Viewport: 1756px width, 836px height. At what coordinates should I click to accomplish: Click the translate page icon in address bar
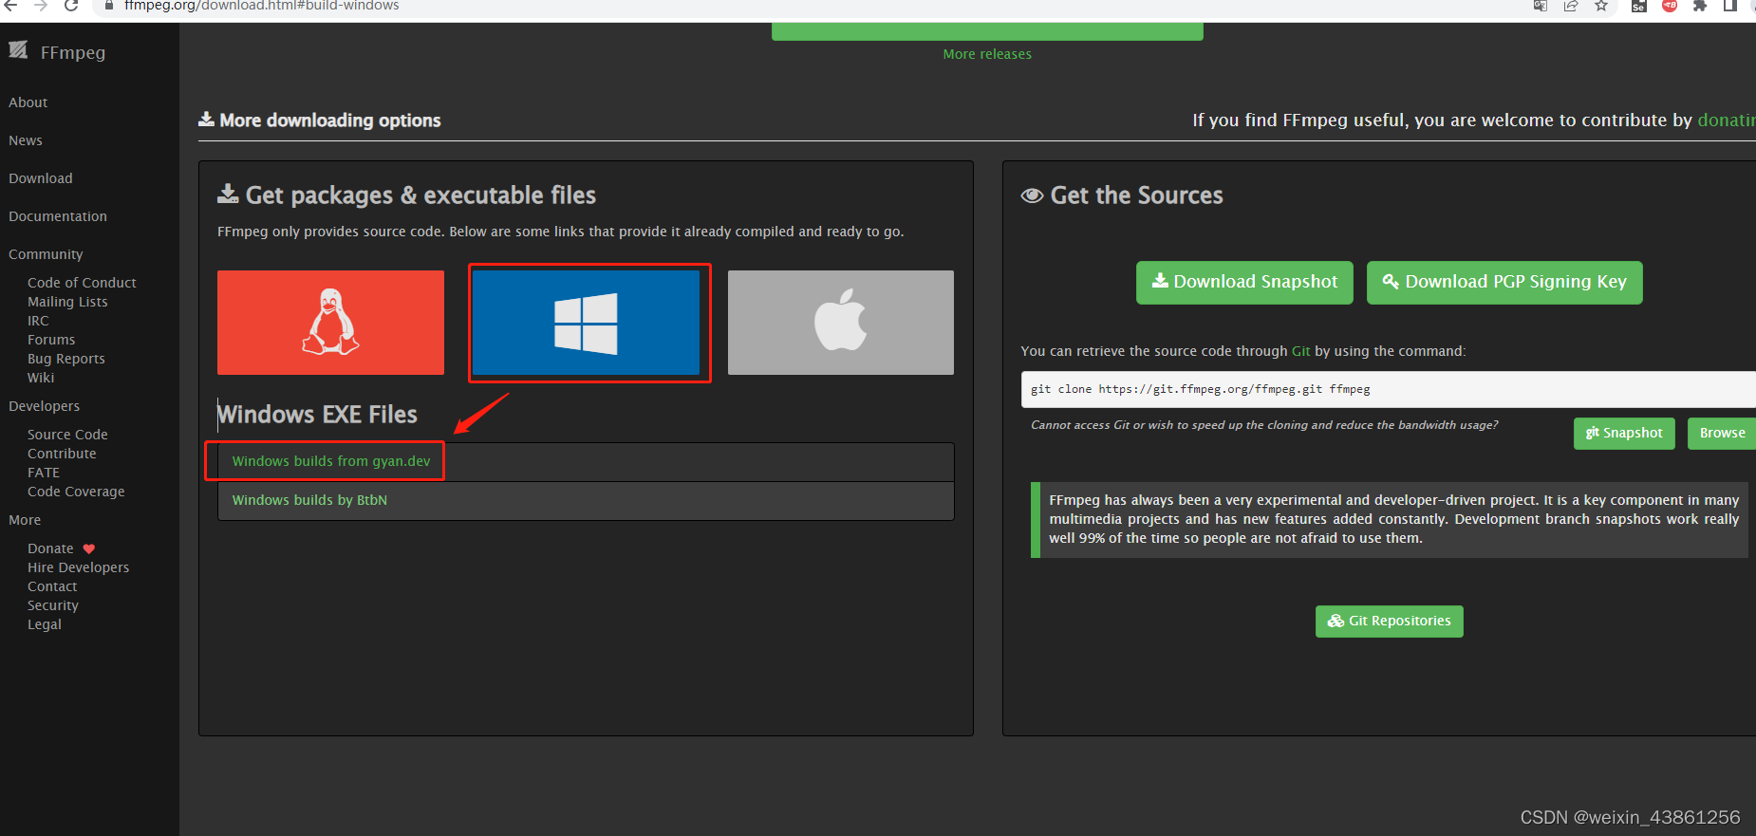pyautogui.click(x=1541, y=6)
